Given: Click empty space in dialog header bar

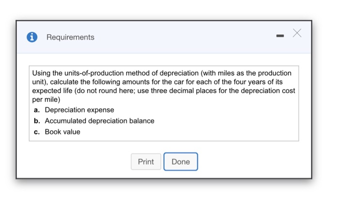Looking at the screenshot, I should tap(184, 37).
